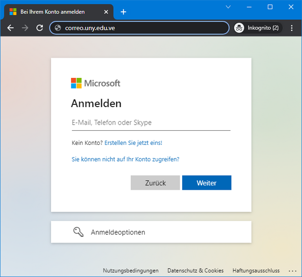Click the Microsoft logo in the sign-in card

click(95, 83)
